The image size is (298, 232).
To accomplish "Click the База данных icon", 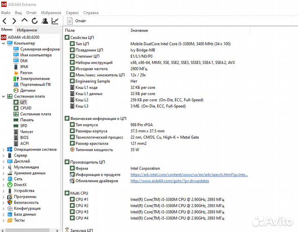I will 10,214.
